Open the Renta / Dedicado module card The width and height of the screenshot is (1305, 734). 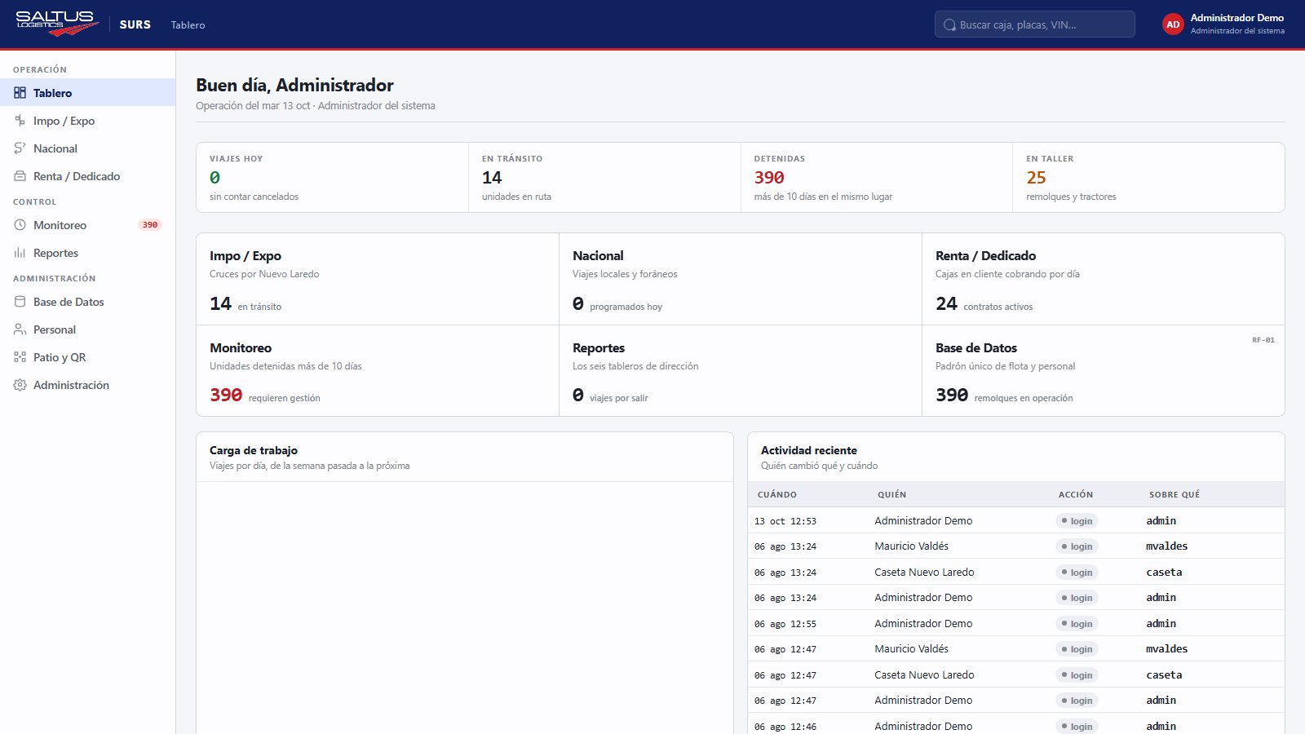1104,279
